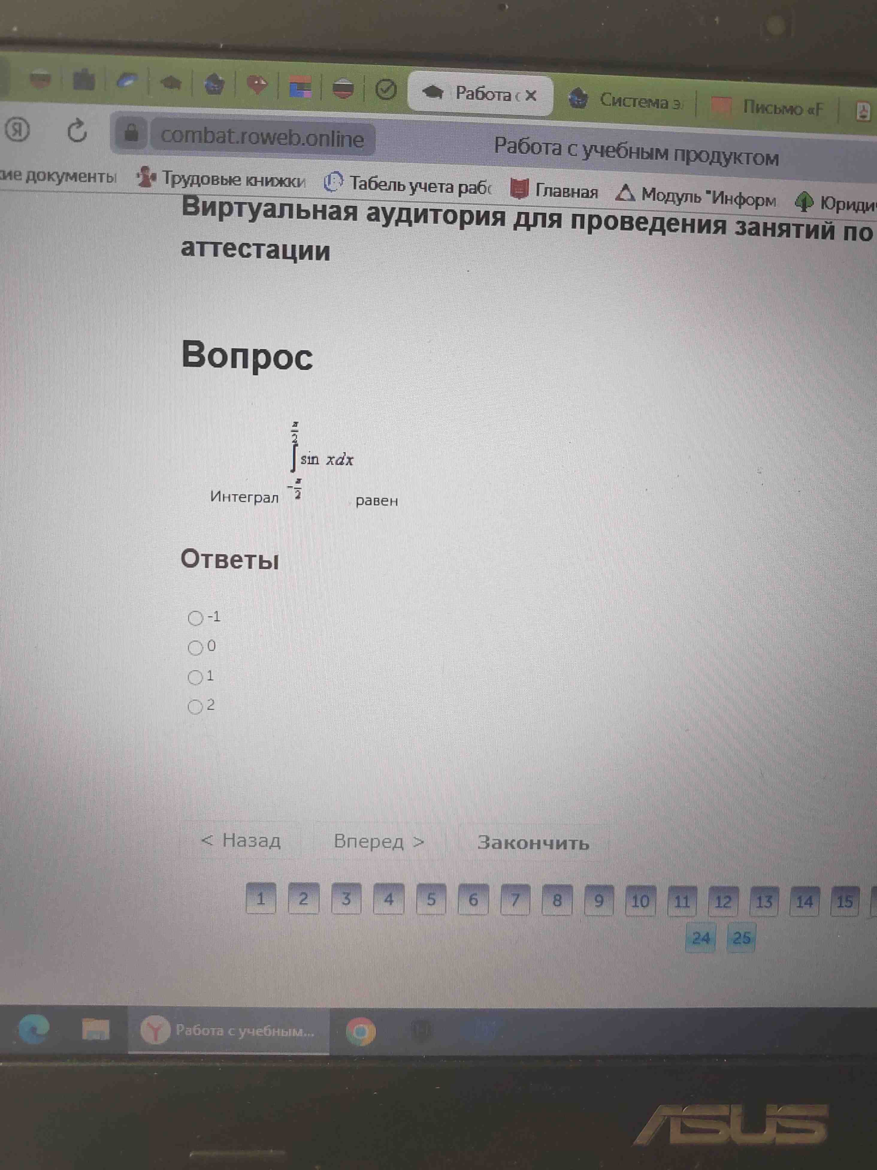Reload the page with refresh icon
The image size is (877, 1170).
click(77, 131)
